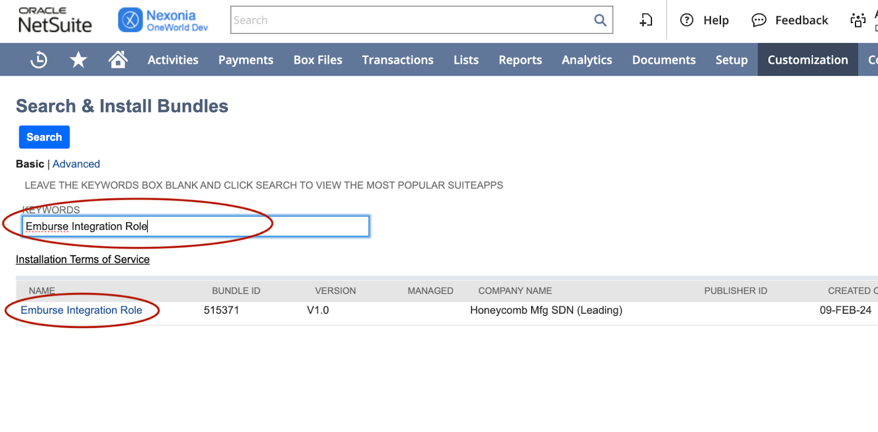The height and width of the screenshot is (432, 878).
Task: Click the Feedback speech bubble icon
Action: (759, 20)
